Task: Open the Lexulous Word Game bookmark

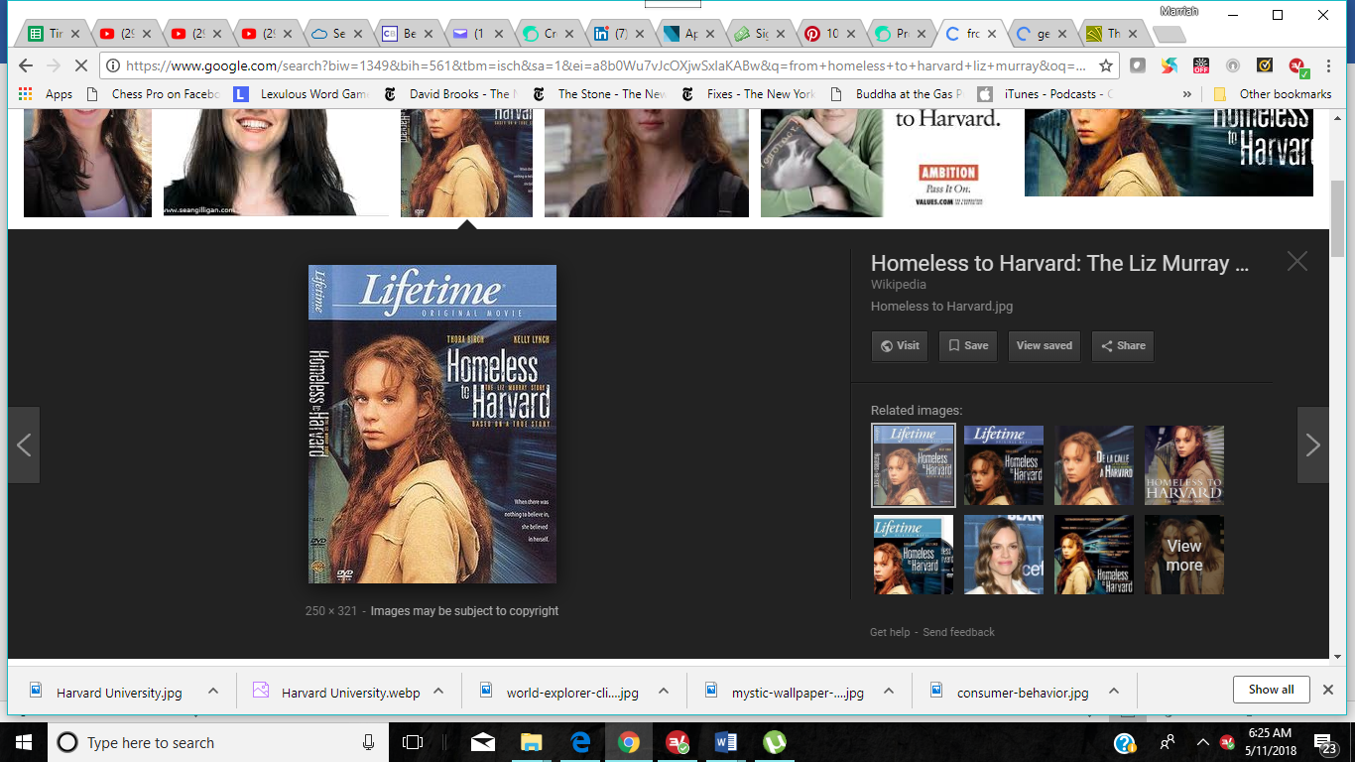Action: [x=301, y=94]
